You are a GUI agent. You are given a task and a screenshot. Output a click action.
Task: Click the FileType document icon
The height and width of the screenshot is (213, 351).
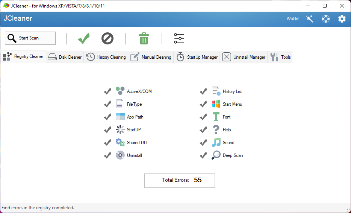point(120,104)
